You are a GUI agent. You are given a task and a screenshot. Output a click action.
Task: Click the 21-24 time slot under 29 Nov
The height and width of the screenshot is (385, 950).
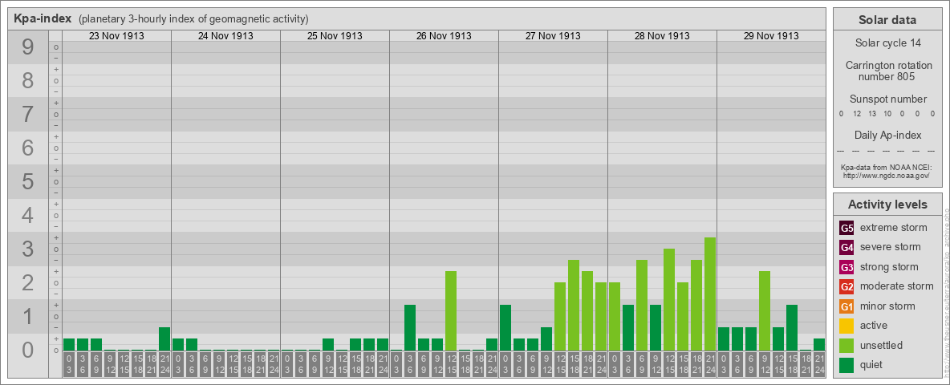pos(818,366)
